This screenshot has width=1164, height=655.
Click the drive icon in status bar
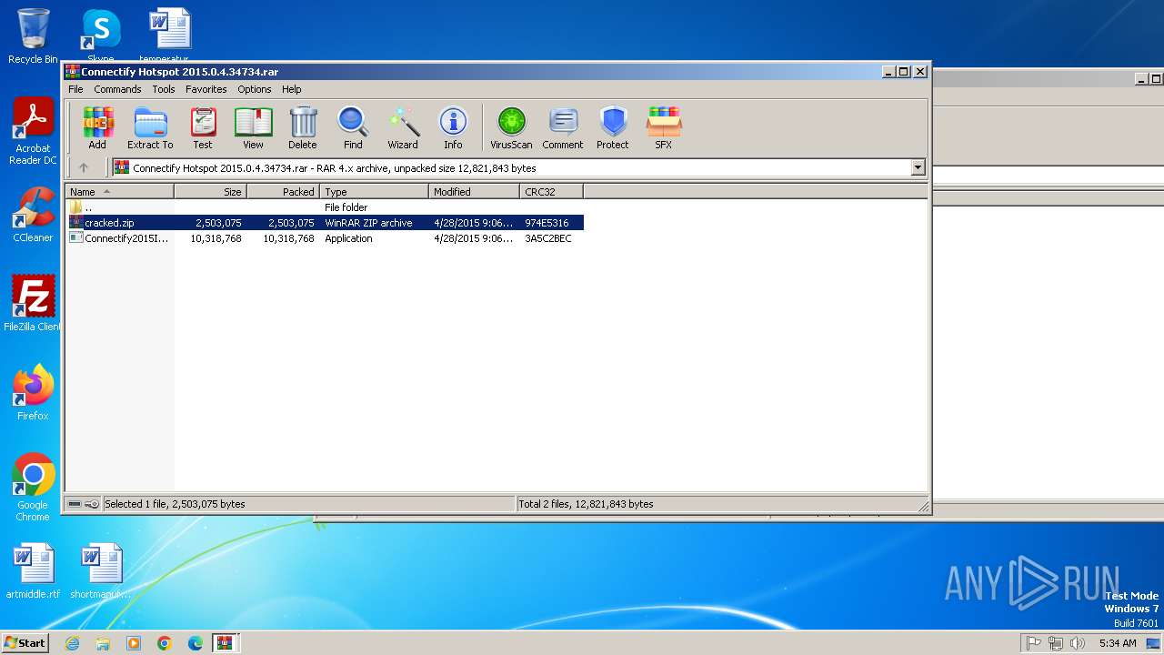point(75,504)
